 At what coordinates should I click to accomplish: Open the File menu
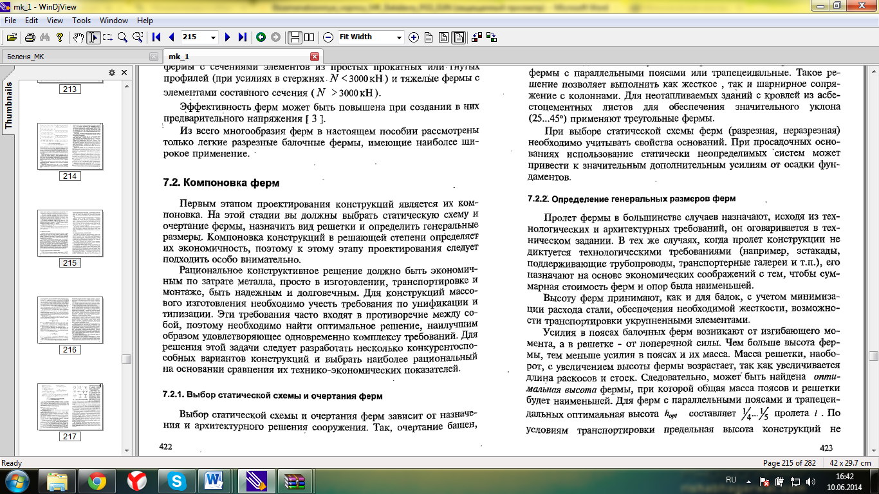[10, 21]
